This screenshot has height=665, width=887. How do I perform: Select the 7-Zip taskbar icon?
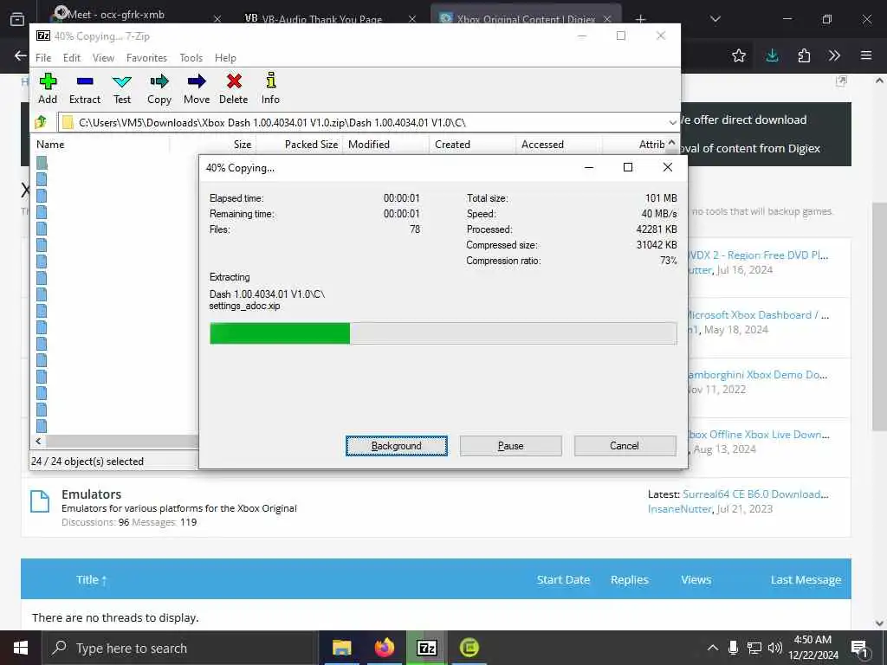click(x=426, y=648)
